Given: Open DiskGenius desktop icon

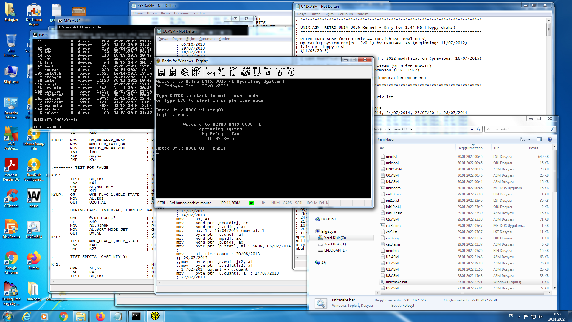Looking at the screenshot, I should 11,230.
